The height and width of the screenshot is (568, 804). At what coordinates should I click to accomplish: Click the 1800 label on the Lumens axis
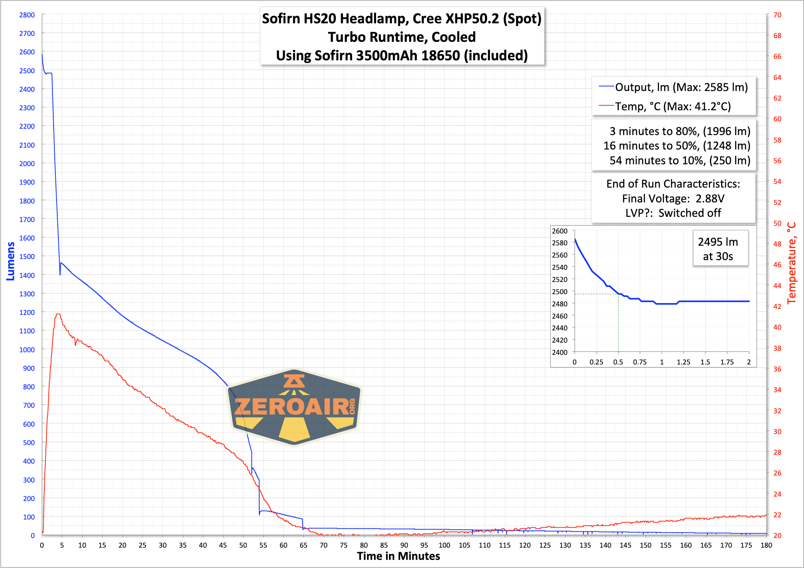[27, 201]
